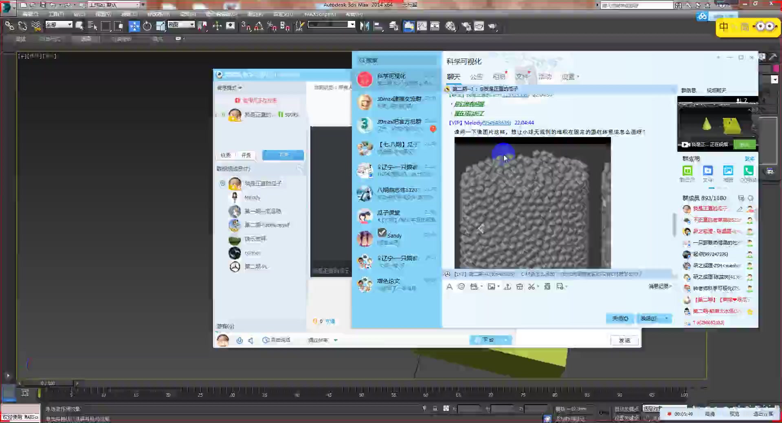Image resolution: width=782 pixels, height=423 pixels.
Task: Click Save File icon in quick access bar
Action: [x=42, y=5]
